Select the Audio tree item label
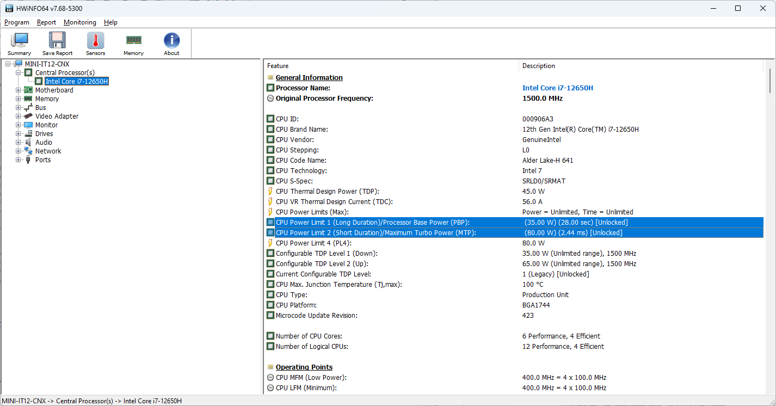The width and height of the screenshot is (776, 406). coord(44,143)
